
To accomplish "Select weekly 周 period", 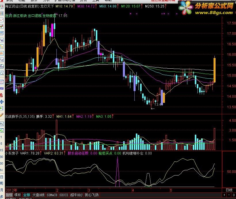I will [1, 183].
